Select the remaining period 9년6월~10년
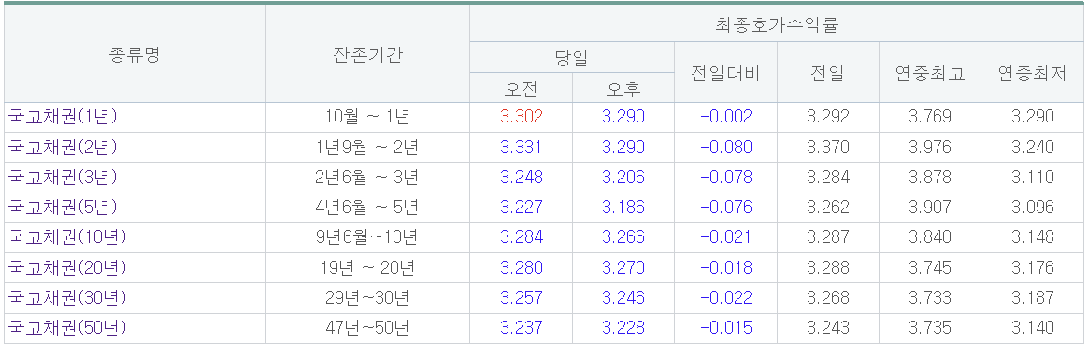Viewport: 1088px width, 344px height. [x=367, y=237]
